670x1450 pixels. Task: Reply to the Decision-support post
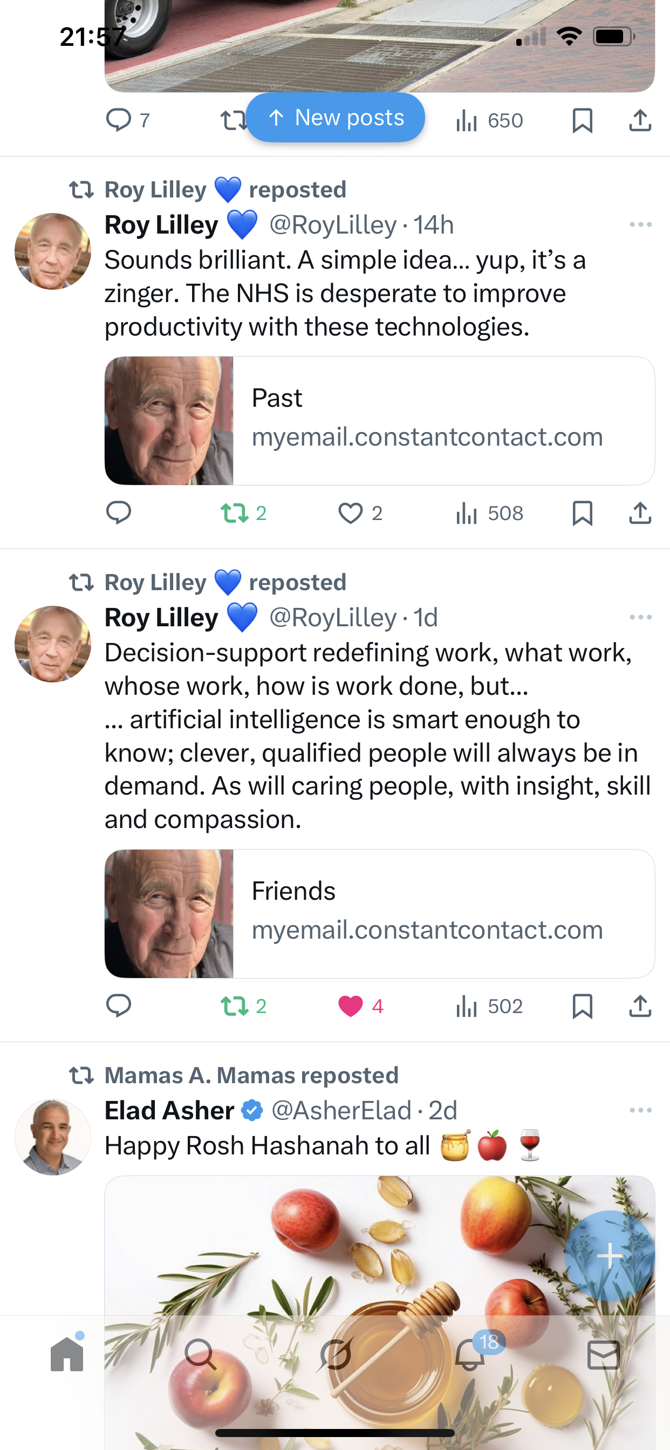[x=118, y=1006]
